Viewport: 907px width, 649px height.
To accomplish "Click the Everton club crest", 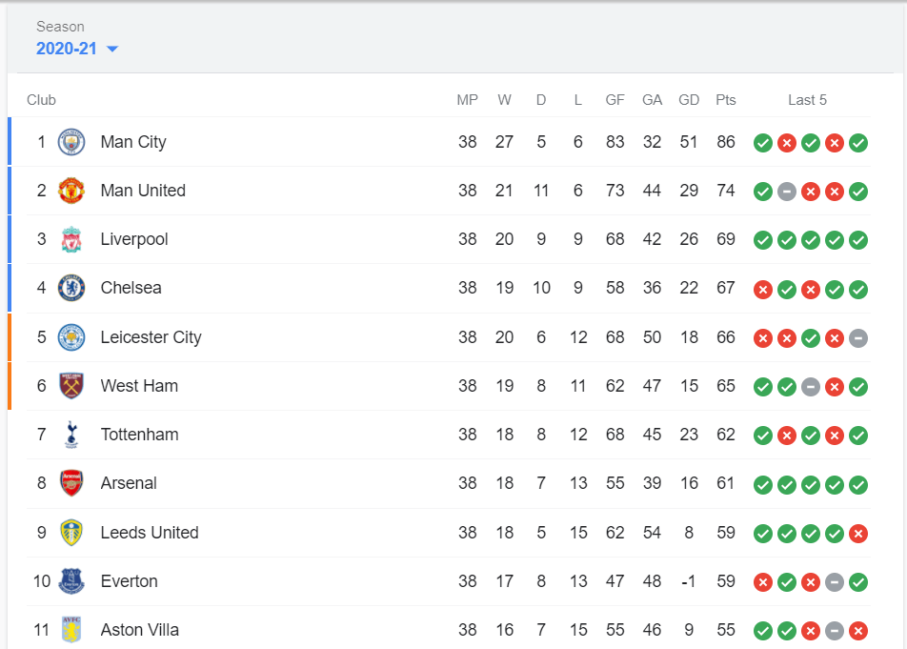I will [71, 581].
